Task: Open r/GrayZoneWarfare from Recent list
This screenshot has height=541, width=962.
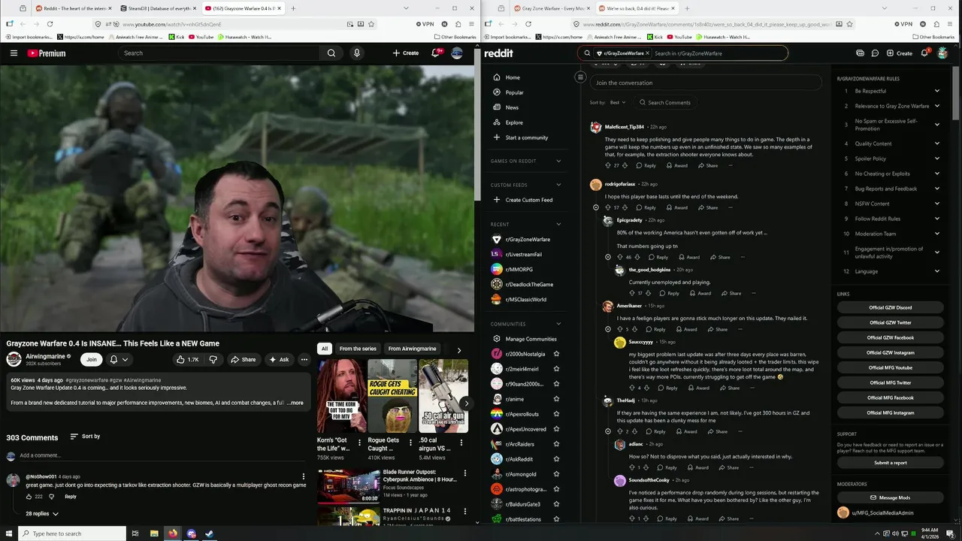Action: 529,239
